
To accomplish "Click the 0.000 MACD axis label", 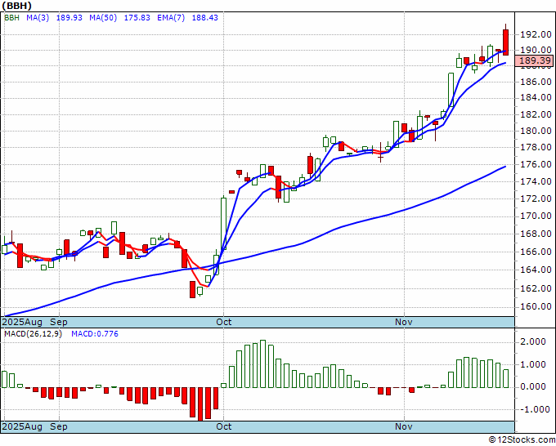I will click(x=533, y=387).
